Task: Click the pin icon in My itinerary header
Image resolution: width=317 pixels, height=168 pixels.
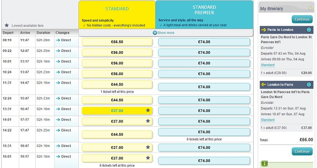Action: (x=310, y=8)
